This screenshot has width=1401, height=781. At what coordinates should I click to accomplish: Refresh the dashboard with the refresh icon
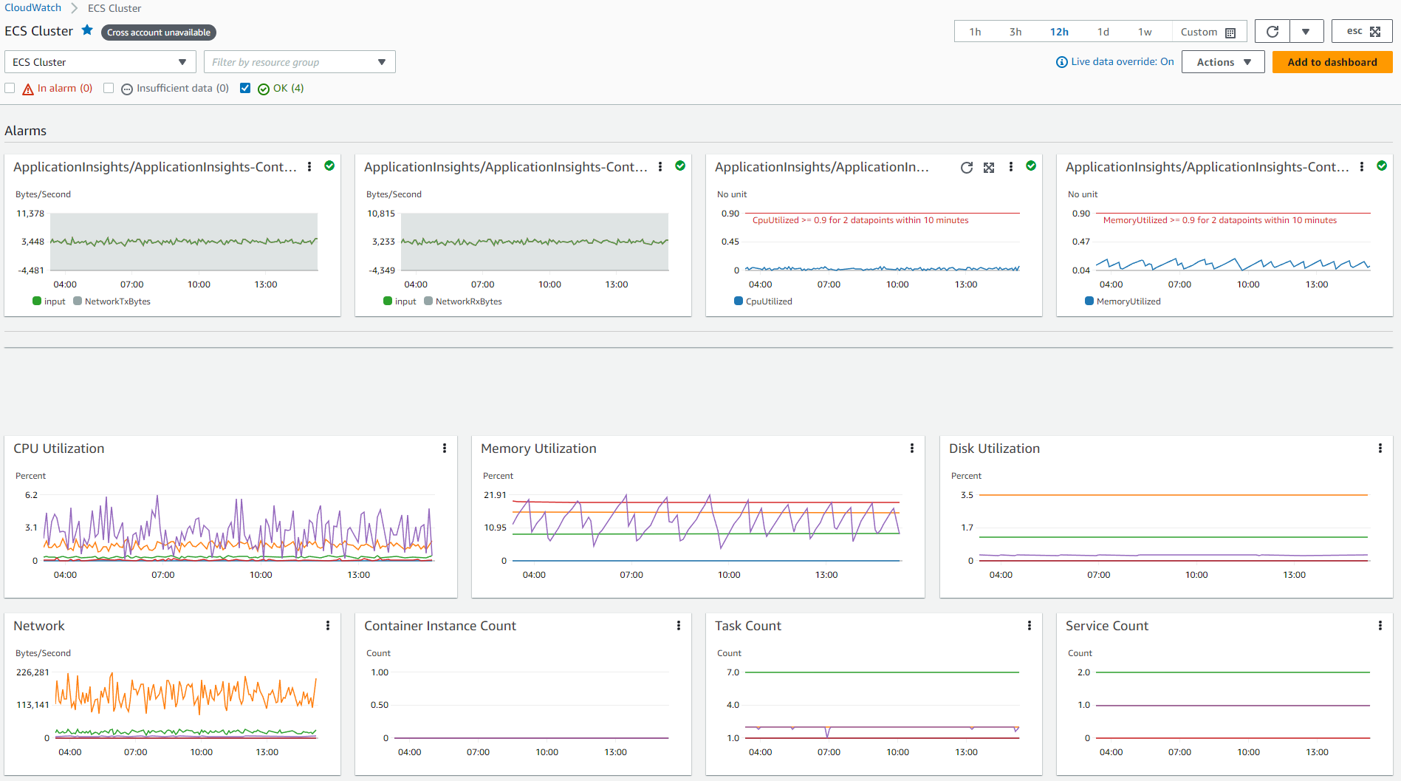(x=1272, y=32)
